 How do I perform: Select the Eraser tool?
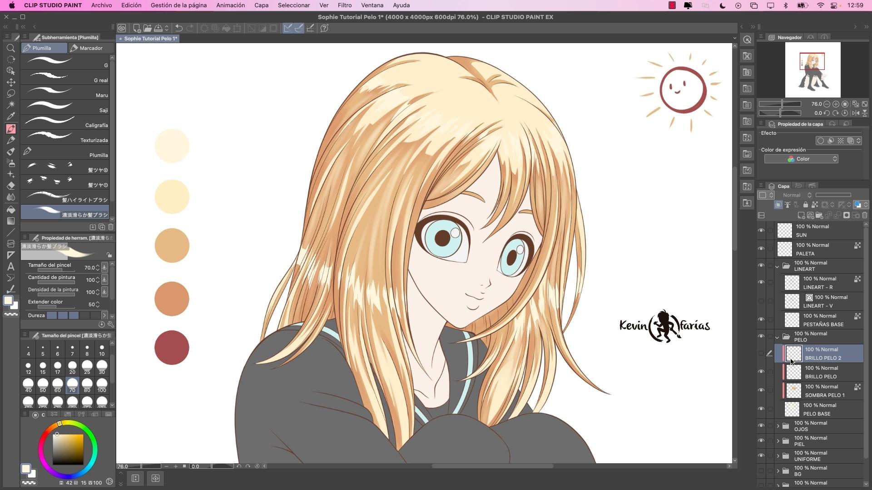pyautogui.click(x=11, y=186)
